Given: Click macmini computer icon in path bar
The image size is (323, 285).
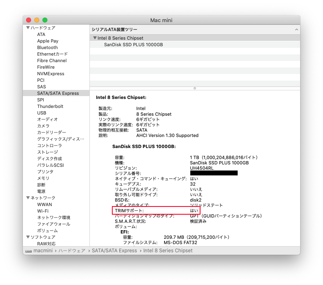Looking at the screenshot, I should [x=29, y=251].
